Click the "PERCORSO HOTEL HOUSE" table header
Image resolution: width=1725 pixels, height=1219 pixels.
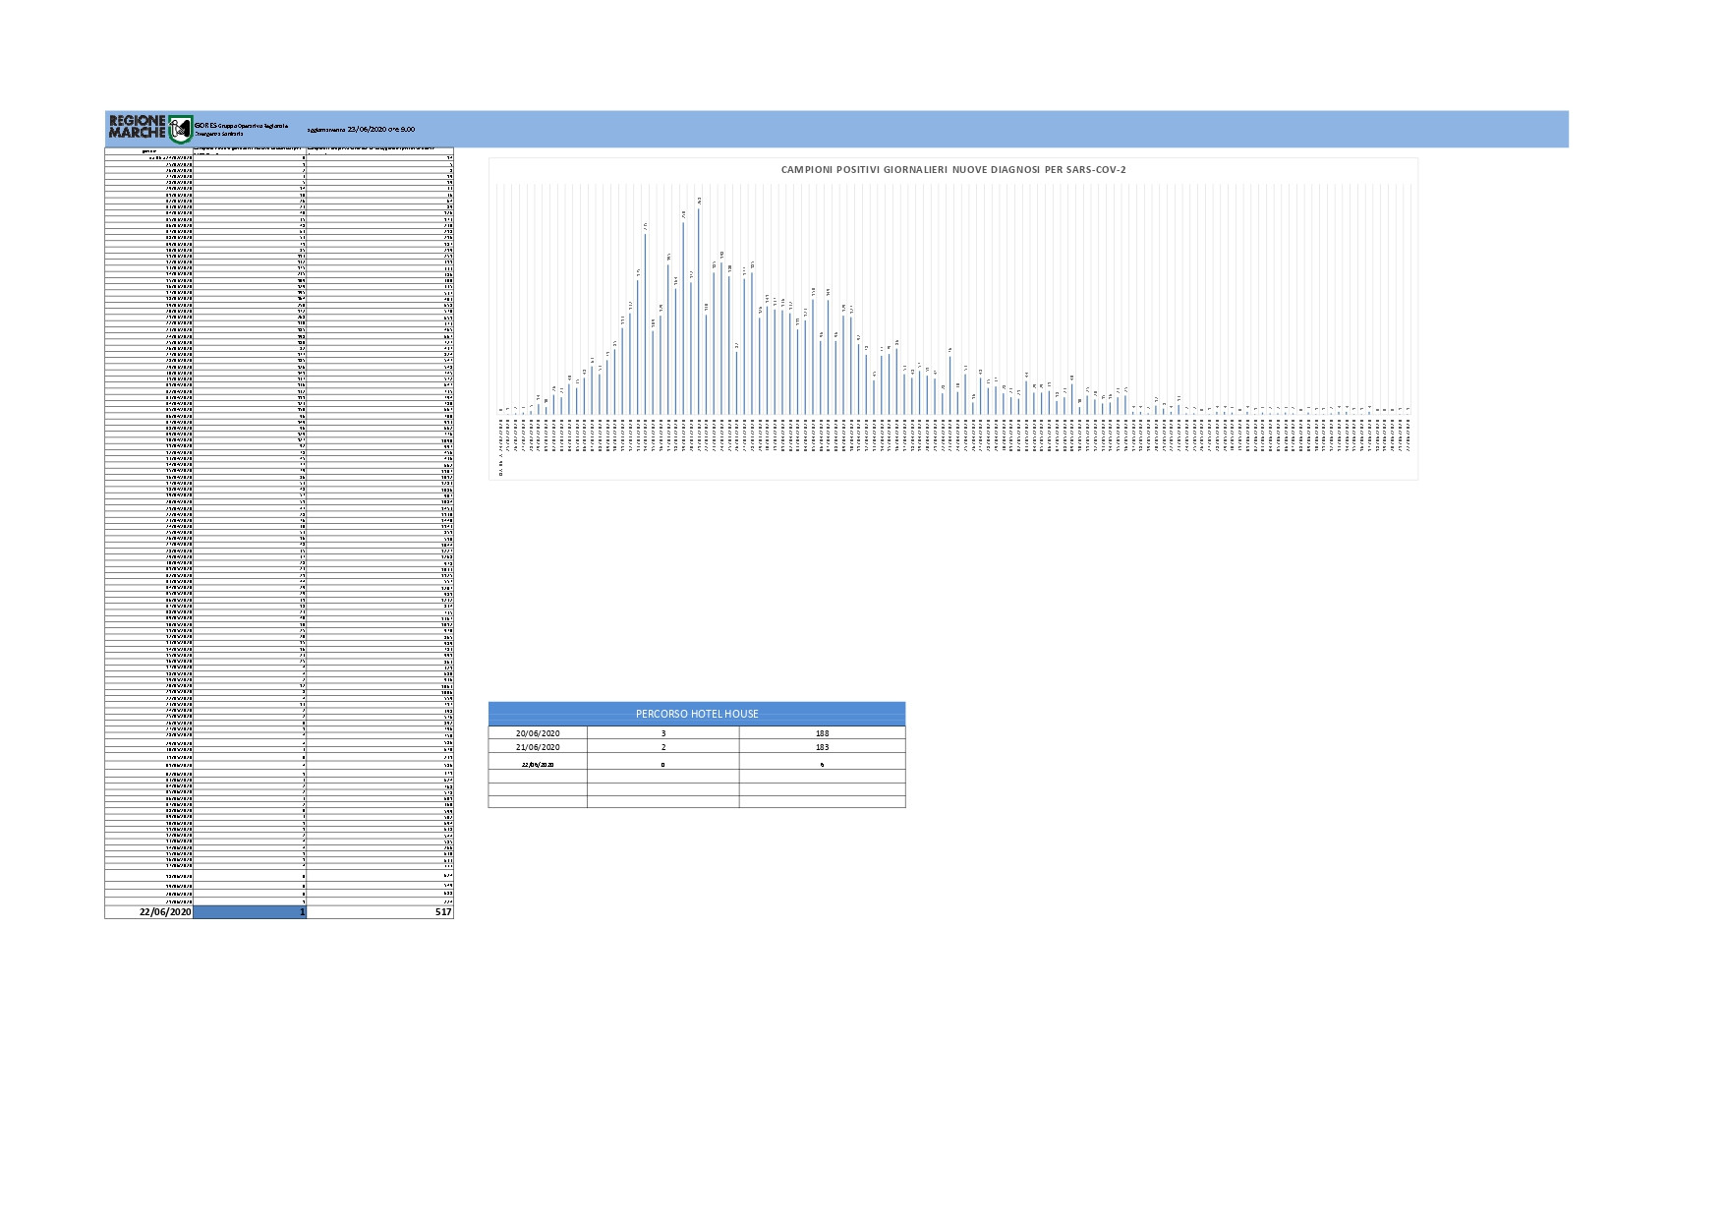(697, 714)
